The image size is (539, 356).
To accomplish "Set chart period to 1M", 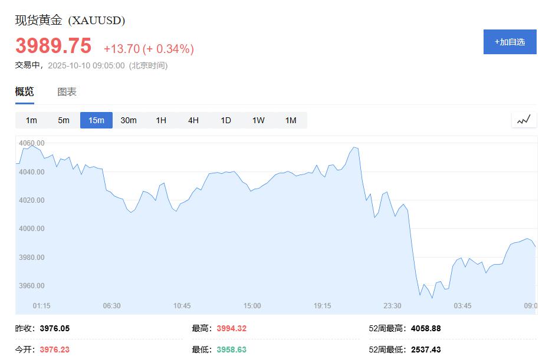I will (x=291, y=120).
